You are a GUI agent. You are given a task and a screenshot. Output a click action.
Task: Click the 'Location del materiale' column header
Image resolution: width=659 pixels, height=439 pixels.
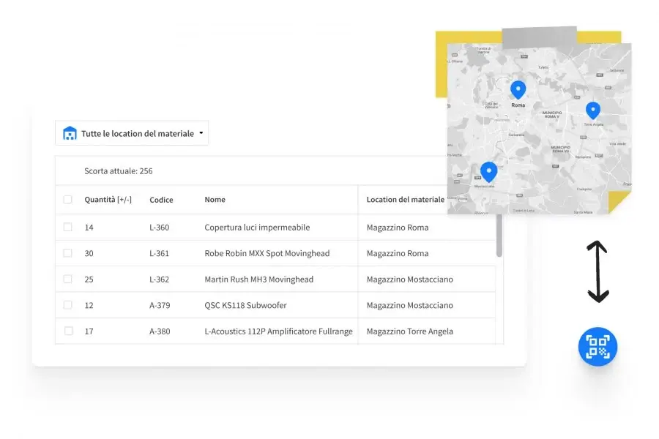tap(405, 200)
